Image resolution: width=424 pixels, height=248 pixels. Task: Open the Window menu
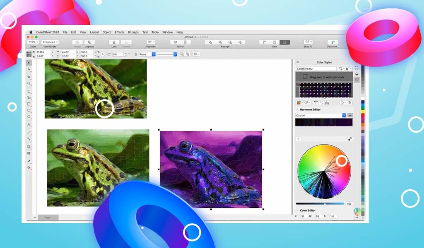pos(168,32)
